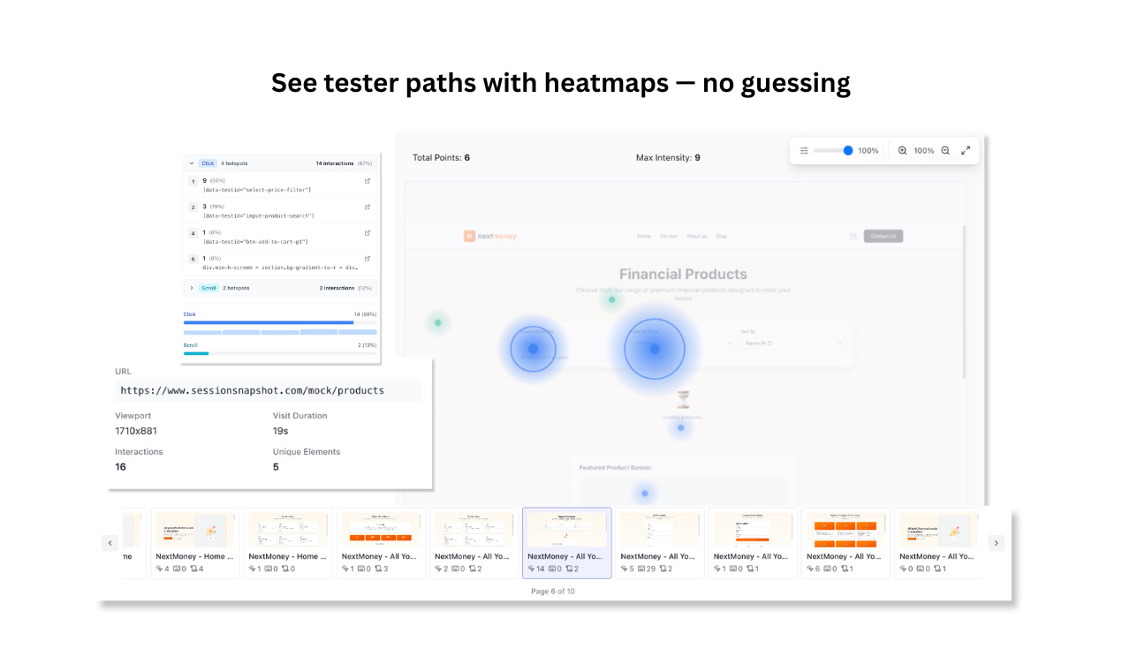This screenshot has height=671, width=1122.
Task: Open external link for input-product-search hotspot
Action: (x=368, y=207)
